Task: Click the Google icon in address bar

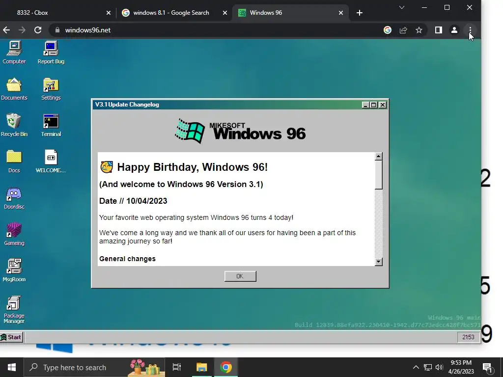Action: [x=388, y=30]
